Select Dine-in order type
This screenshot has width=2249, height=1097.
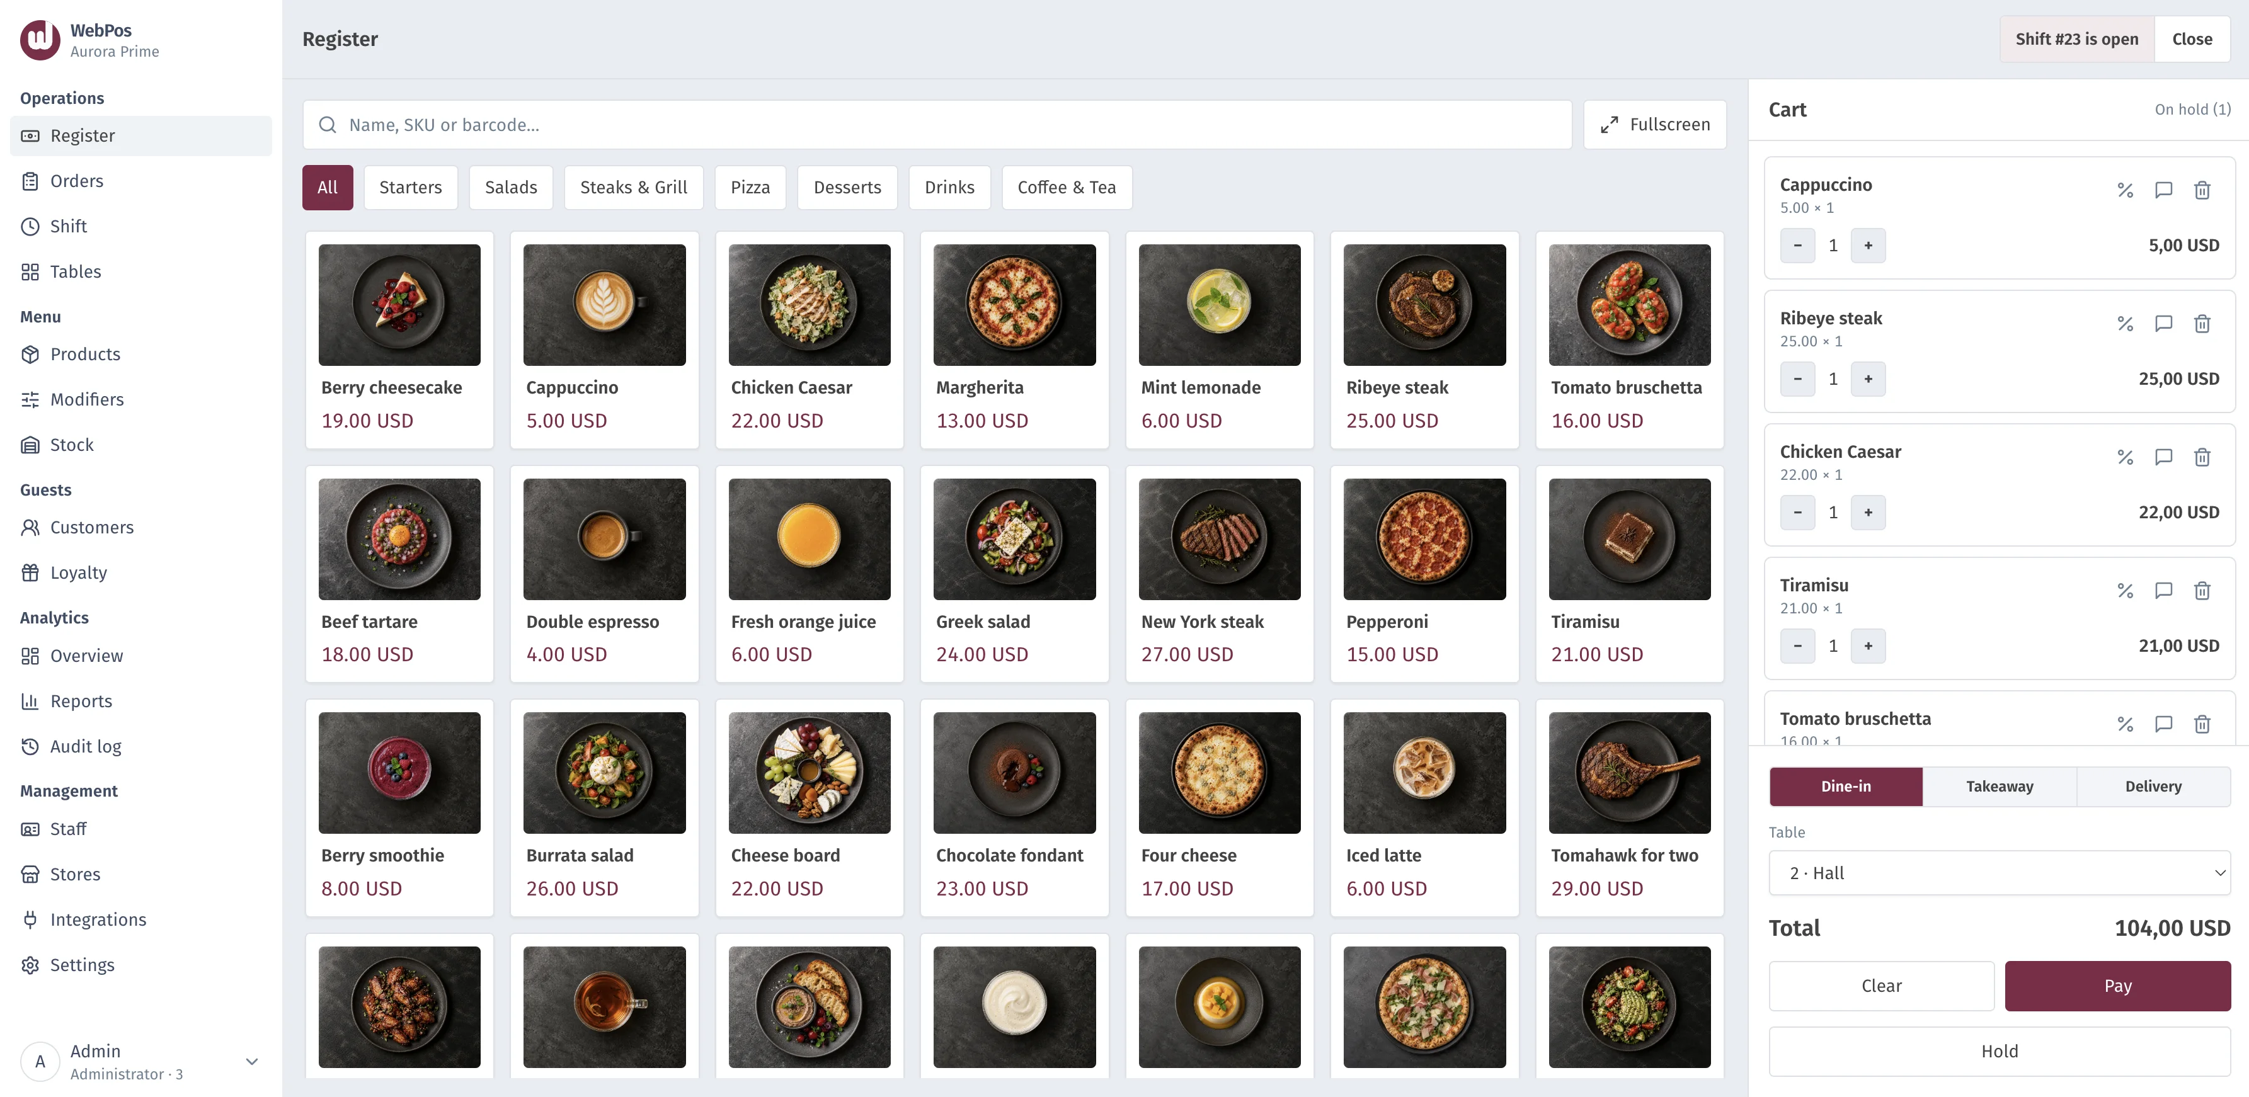click(x=1846, y=787)
